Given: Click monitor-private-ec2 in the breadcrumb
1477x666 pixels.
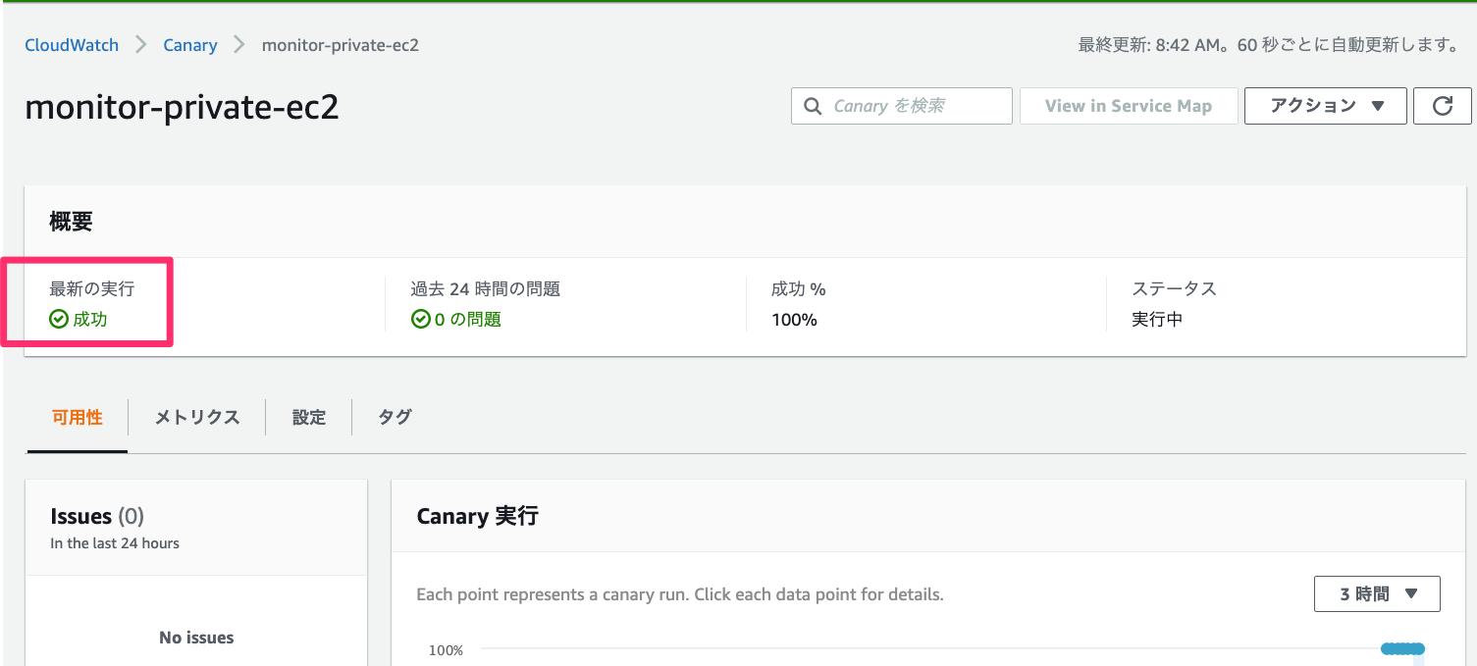Looking at the screenshot, I should click(x=340, y=45).
